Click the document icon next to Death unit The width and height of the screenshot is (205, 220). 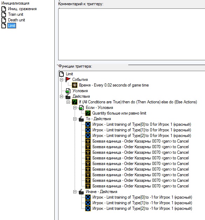coord(4,20)
